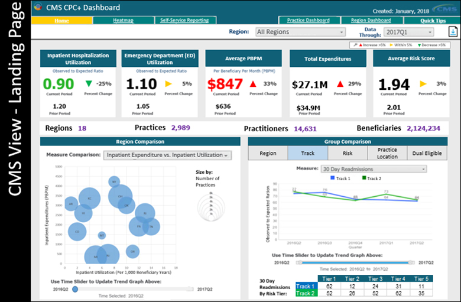Click the Track 2 Tier 5 cell 35
461x302 pixels.
pos(421,293)
